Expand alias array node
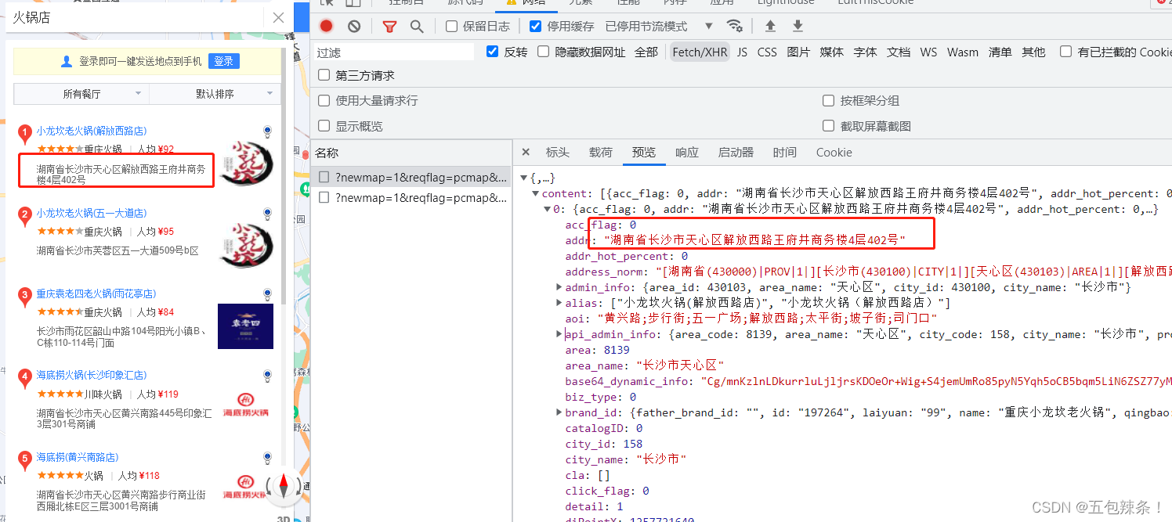This screenshot has width=1172, height=522. click(x=559, y=303)
